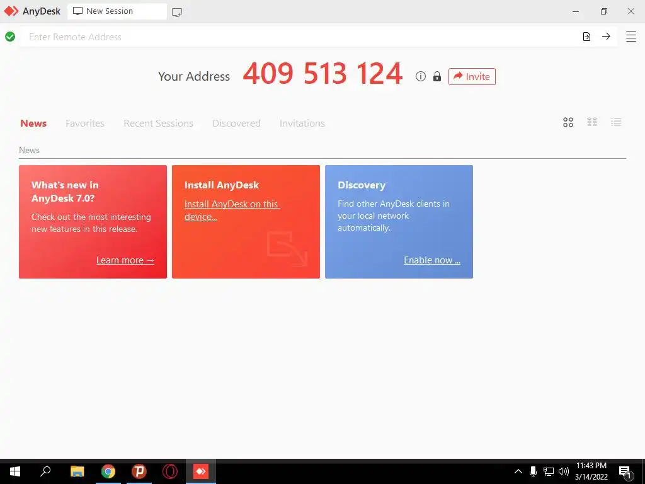Click the info icon beside your address
The width and height of the screenshot is (645, 484).
[x=420, y=76]
